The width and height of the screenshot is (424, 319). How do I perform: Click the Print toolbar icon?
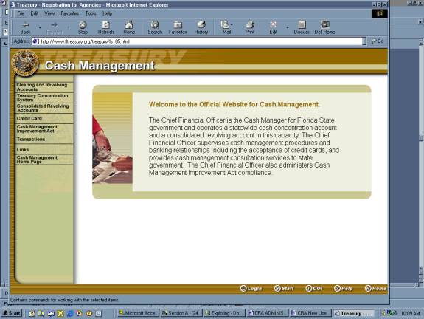click(x=250, y=25)
